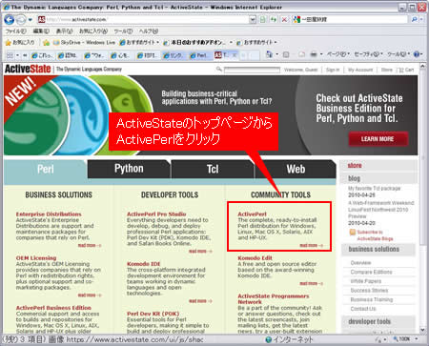
Task: Open the お気に入り menu in the menu bar
Action: coord(93,31)
